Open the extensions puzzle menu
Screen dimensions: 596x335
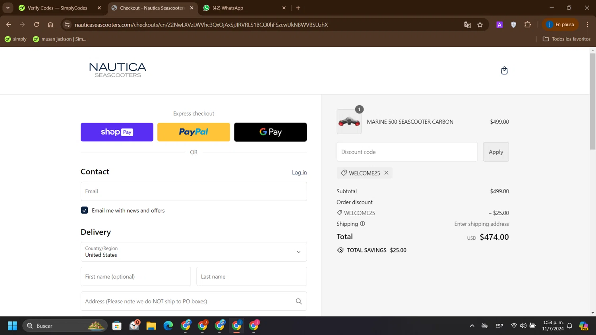(x=528, y=25)
